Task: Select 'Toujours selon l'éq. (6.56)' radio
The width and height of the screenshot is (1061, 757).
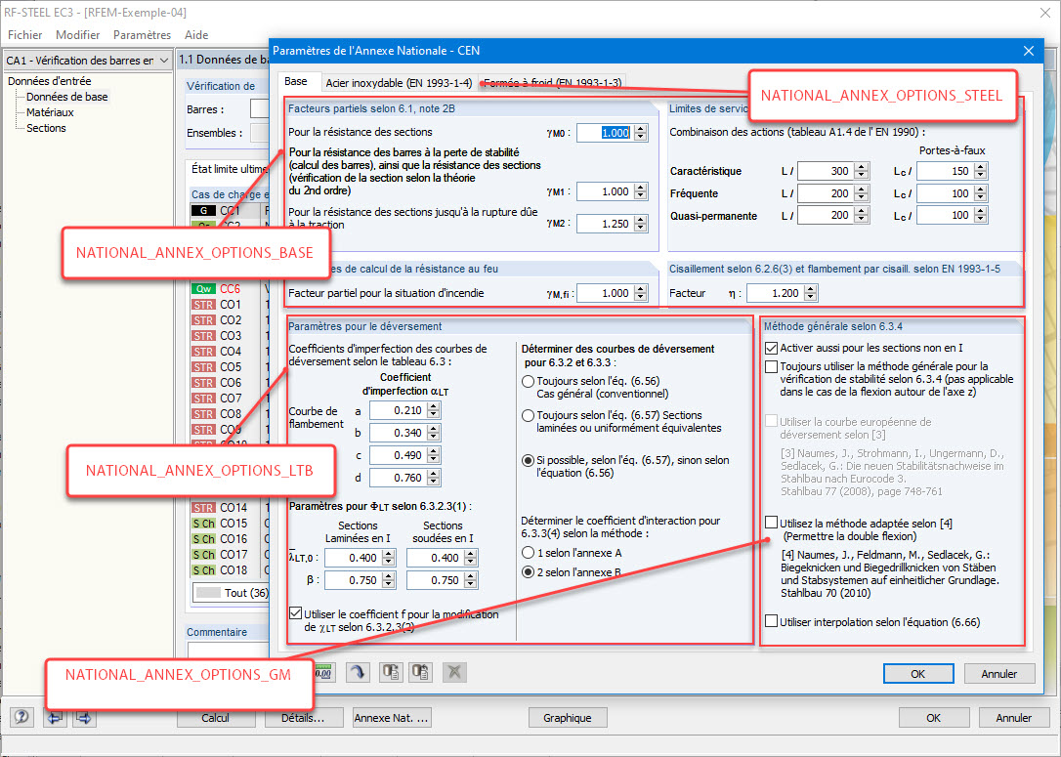Action: click(528, 382)
